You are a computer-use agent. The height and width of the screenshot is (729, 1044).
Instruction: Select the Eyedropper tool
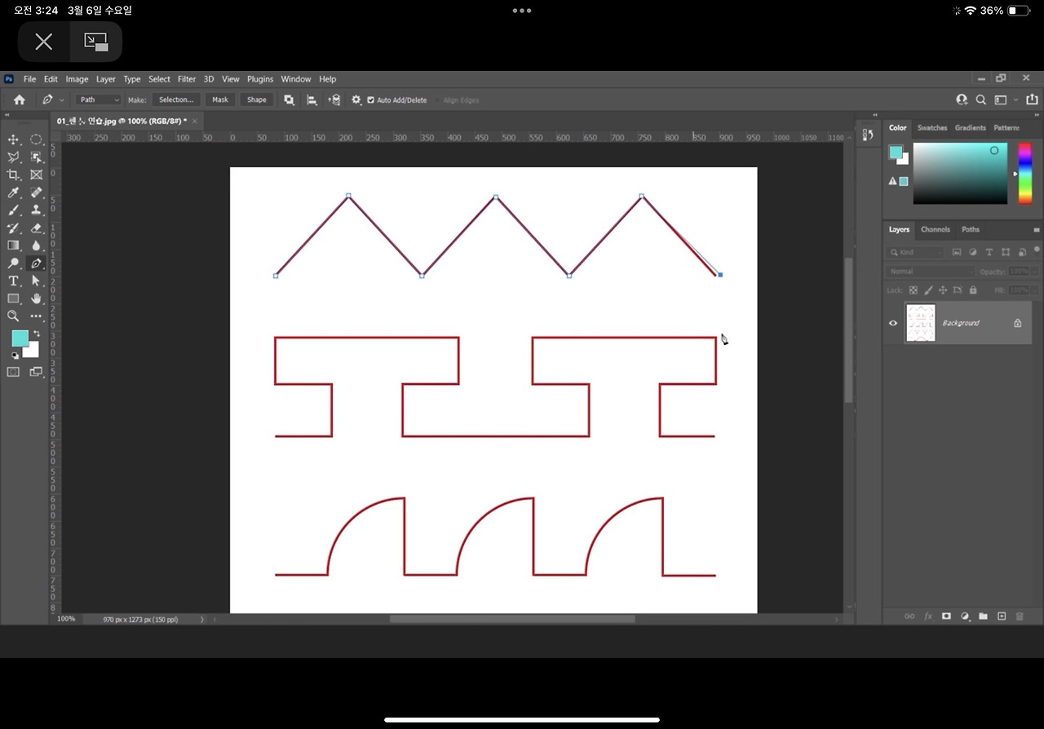[x=13, y=193]
